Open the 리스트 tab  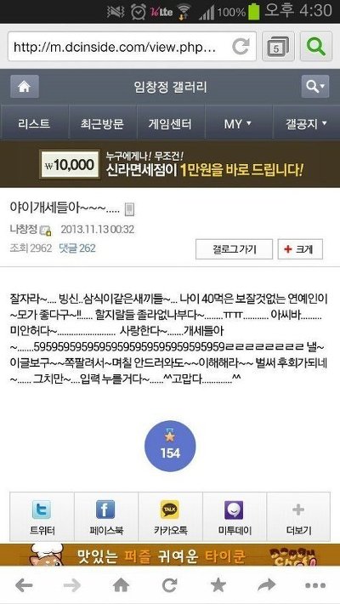(34, 123)
